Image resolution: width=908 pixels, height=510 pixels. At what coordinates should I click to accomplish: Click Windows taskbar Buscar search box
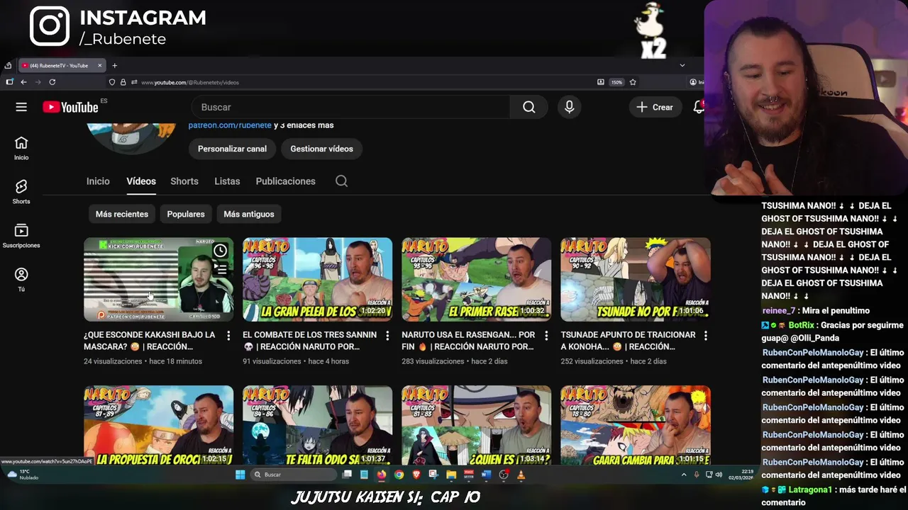click(x=293, y=475)
